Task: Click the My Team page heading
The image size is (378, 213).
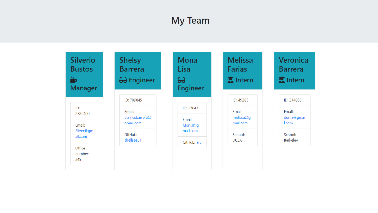Action: click(x=190, y=20)
